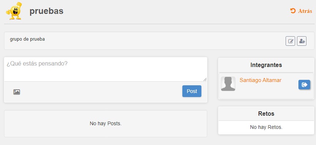This screenshot has width=316, height=145.
Task: Click the No hay Posts message
Action: (x=105, y=123)
